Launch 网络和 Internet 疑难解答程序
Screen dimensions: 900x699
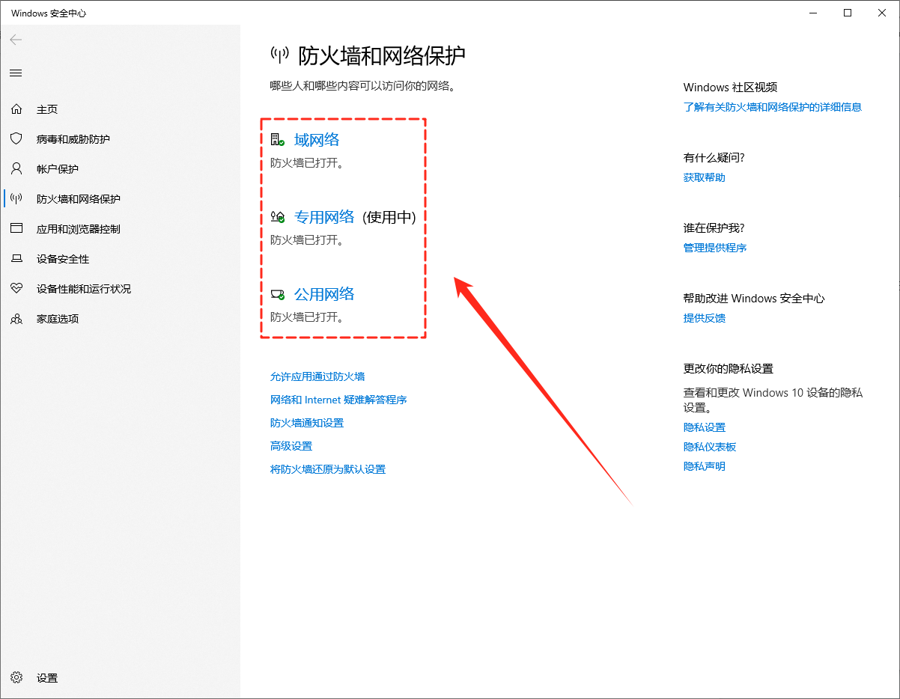pyautogui.click(x=338, y=399)
